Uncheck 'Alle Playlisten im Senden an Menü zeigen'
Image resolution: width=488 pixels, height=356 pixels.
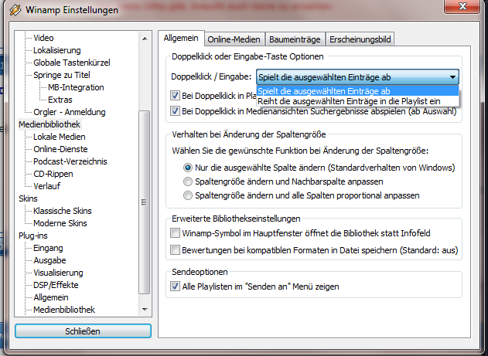pyautogui.click(x=175, y=286)
